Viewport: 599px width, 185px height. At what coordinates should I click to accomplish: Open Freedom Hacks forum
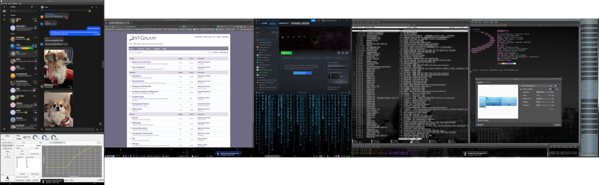138,97
